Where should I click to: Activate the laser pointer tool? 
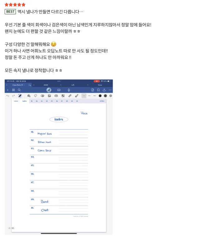click(x=77, y=96)
